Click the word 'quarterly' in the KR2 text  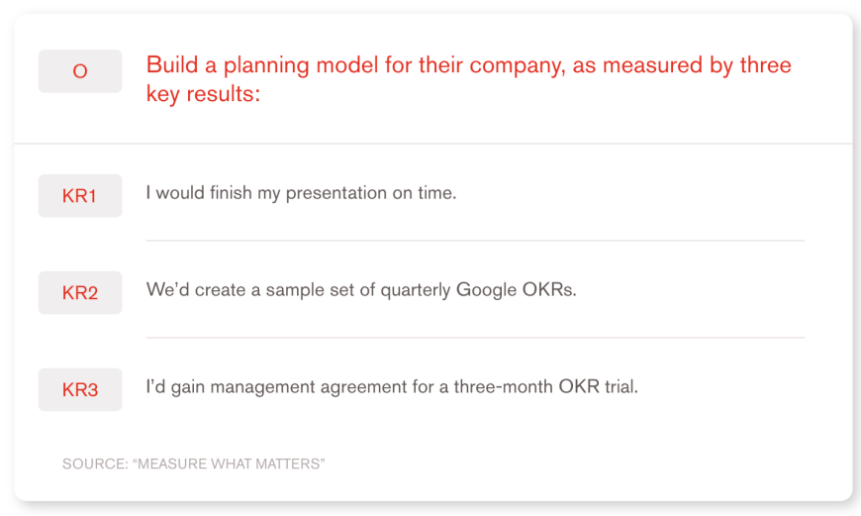click(415, 290)
